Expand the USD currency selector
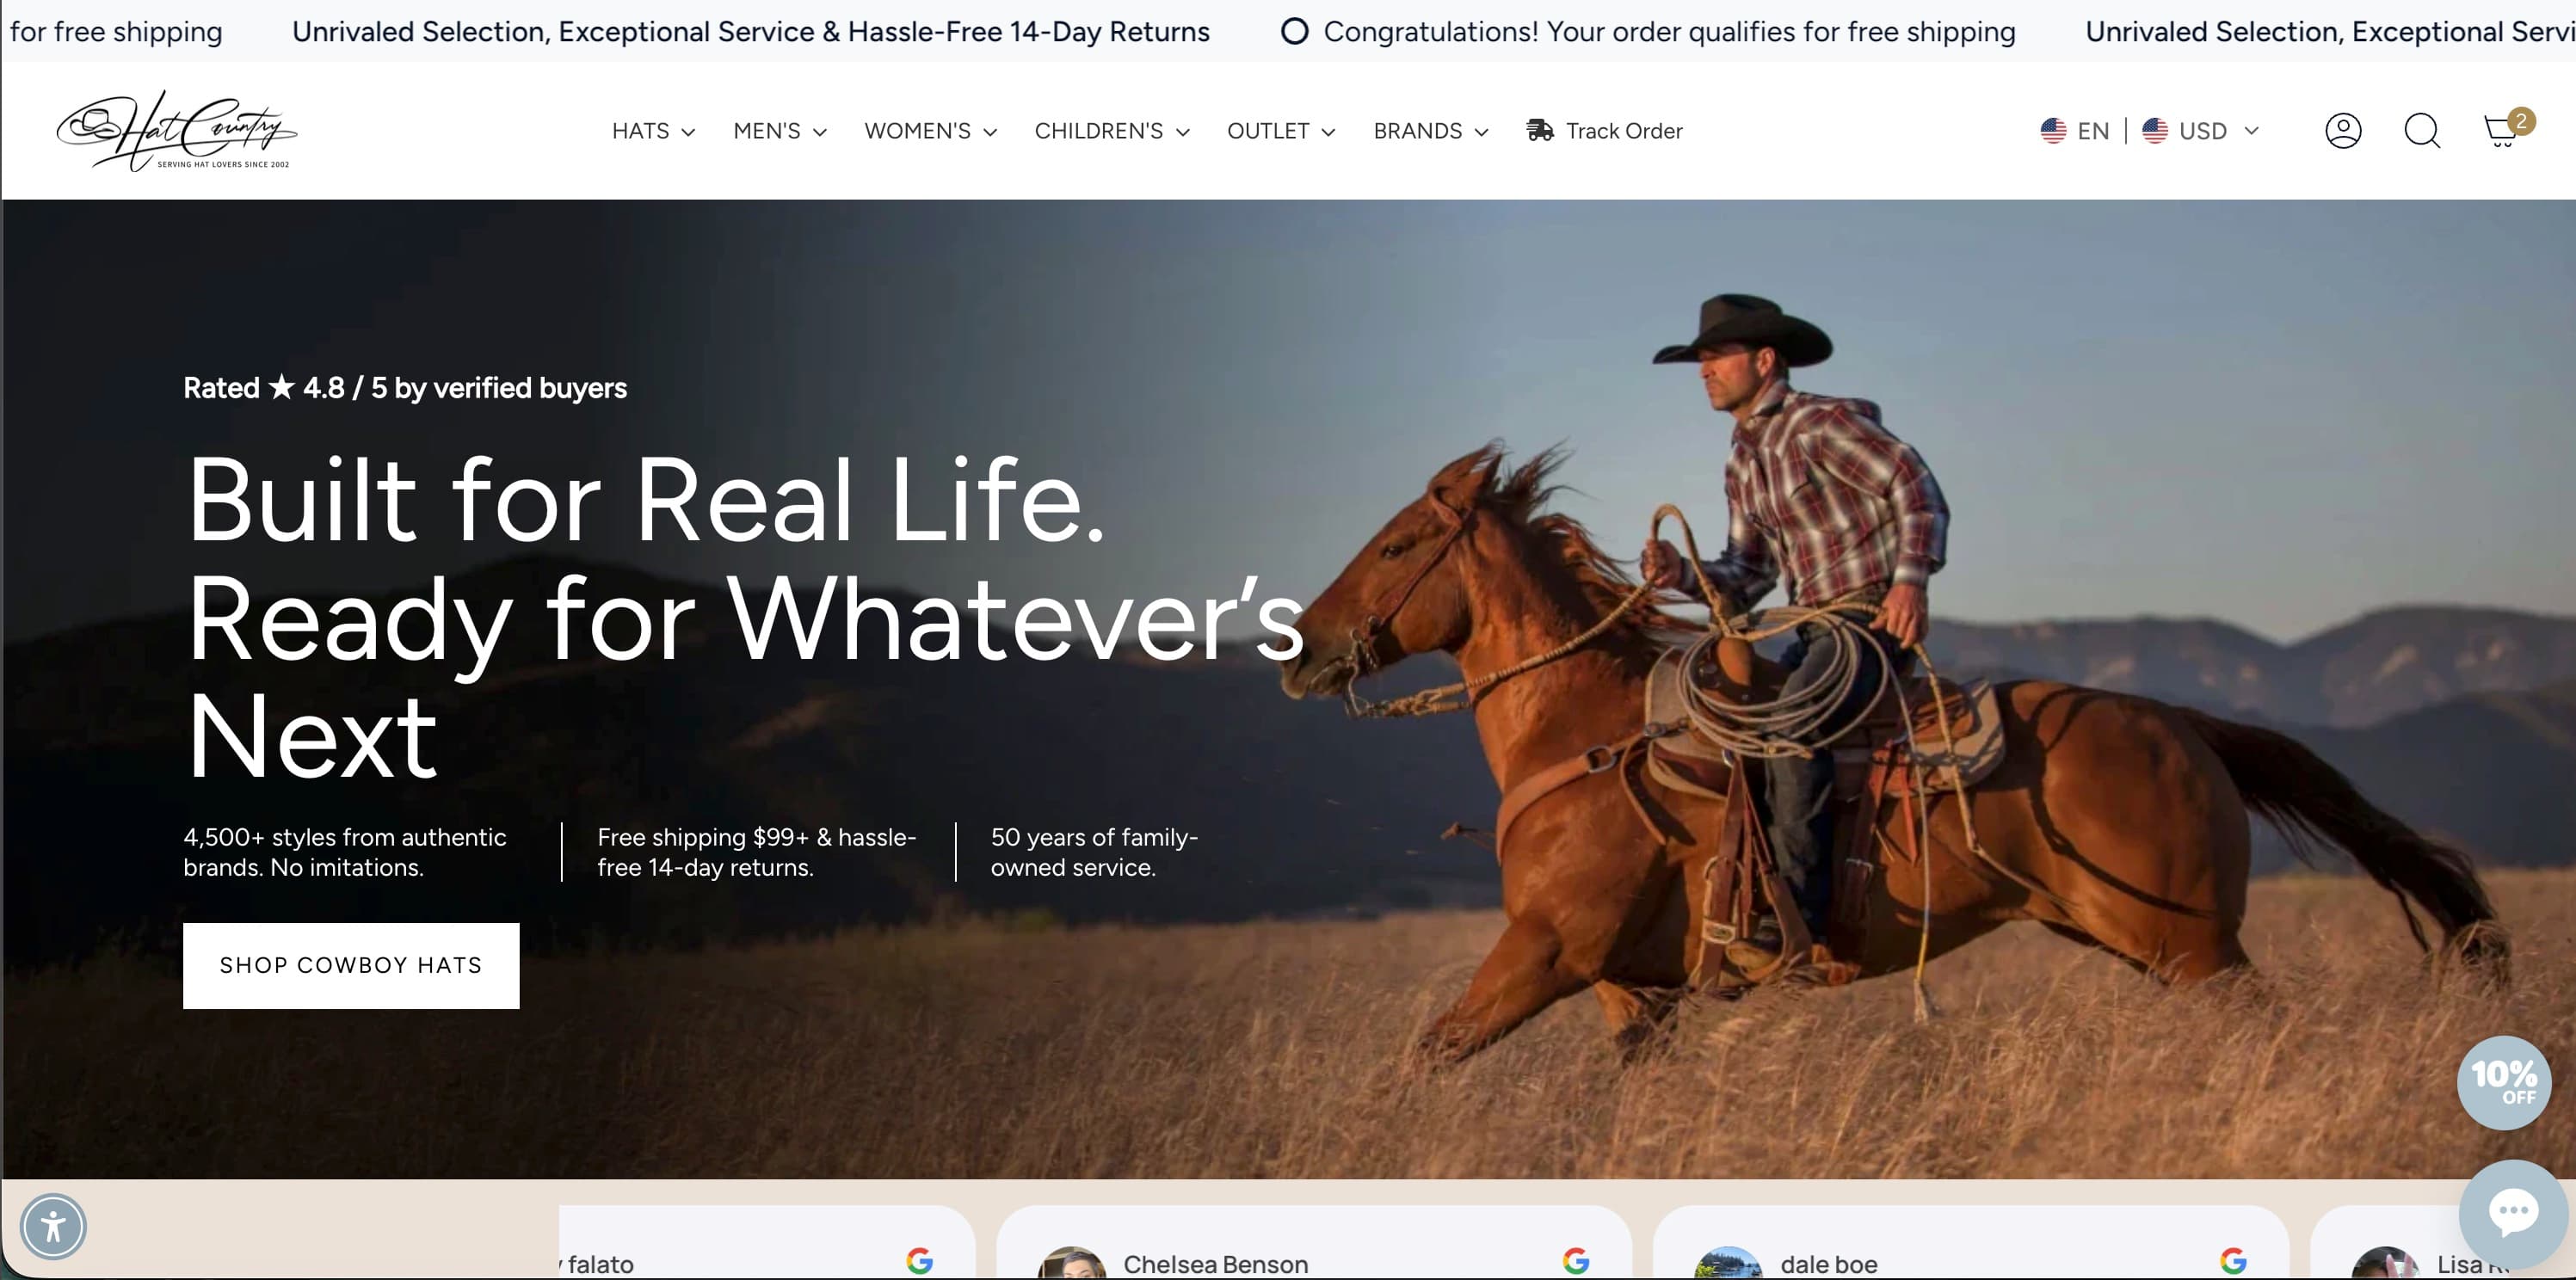 (2201, 131)
